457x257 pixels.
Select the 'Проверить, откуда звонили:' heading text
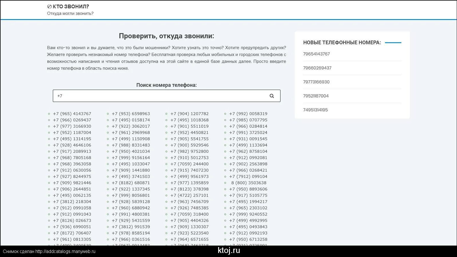click(167, 36)
